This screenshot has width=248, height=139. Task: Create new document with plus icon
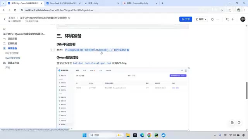click(x=232, y=19)
